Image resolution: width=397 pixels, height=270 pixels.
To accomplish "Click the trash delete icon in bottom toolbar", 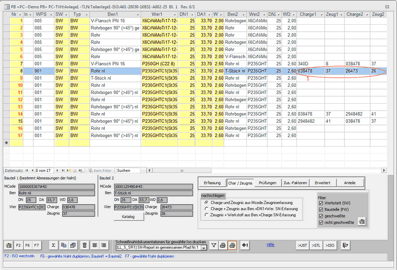I will pos(84,245).
